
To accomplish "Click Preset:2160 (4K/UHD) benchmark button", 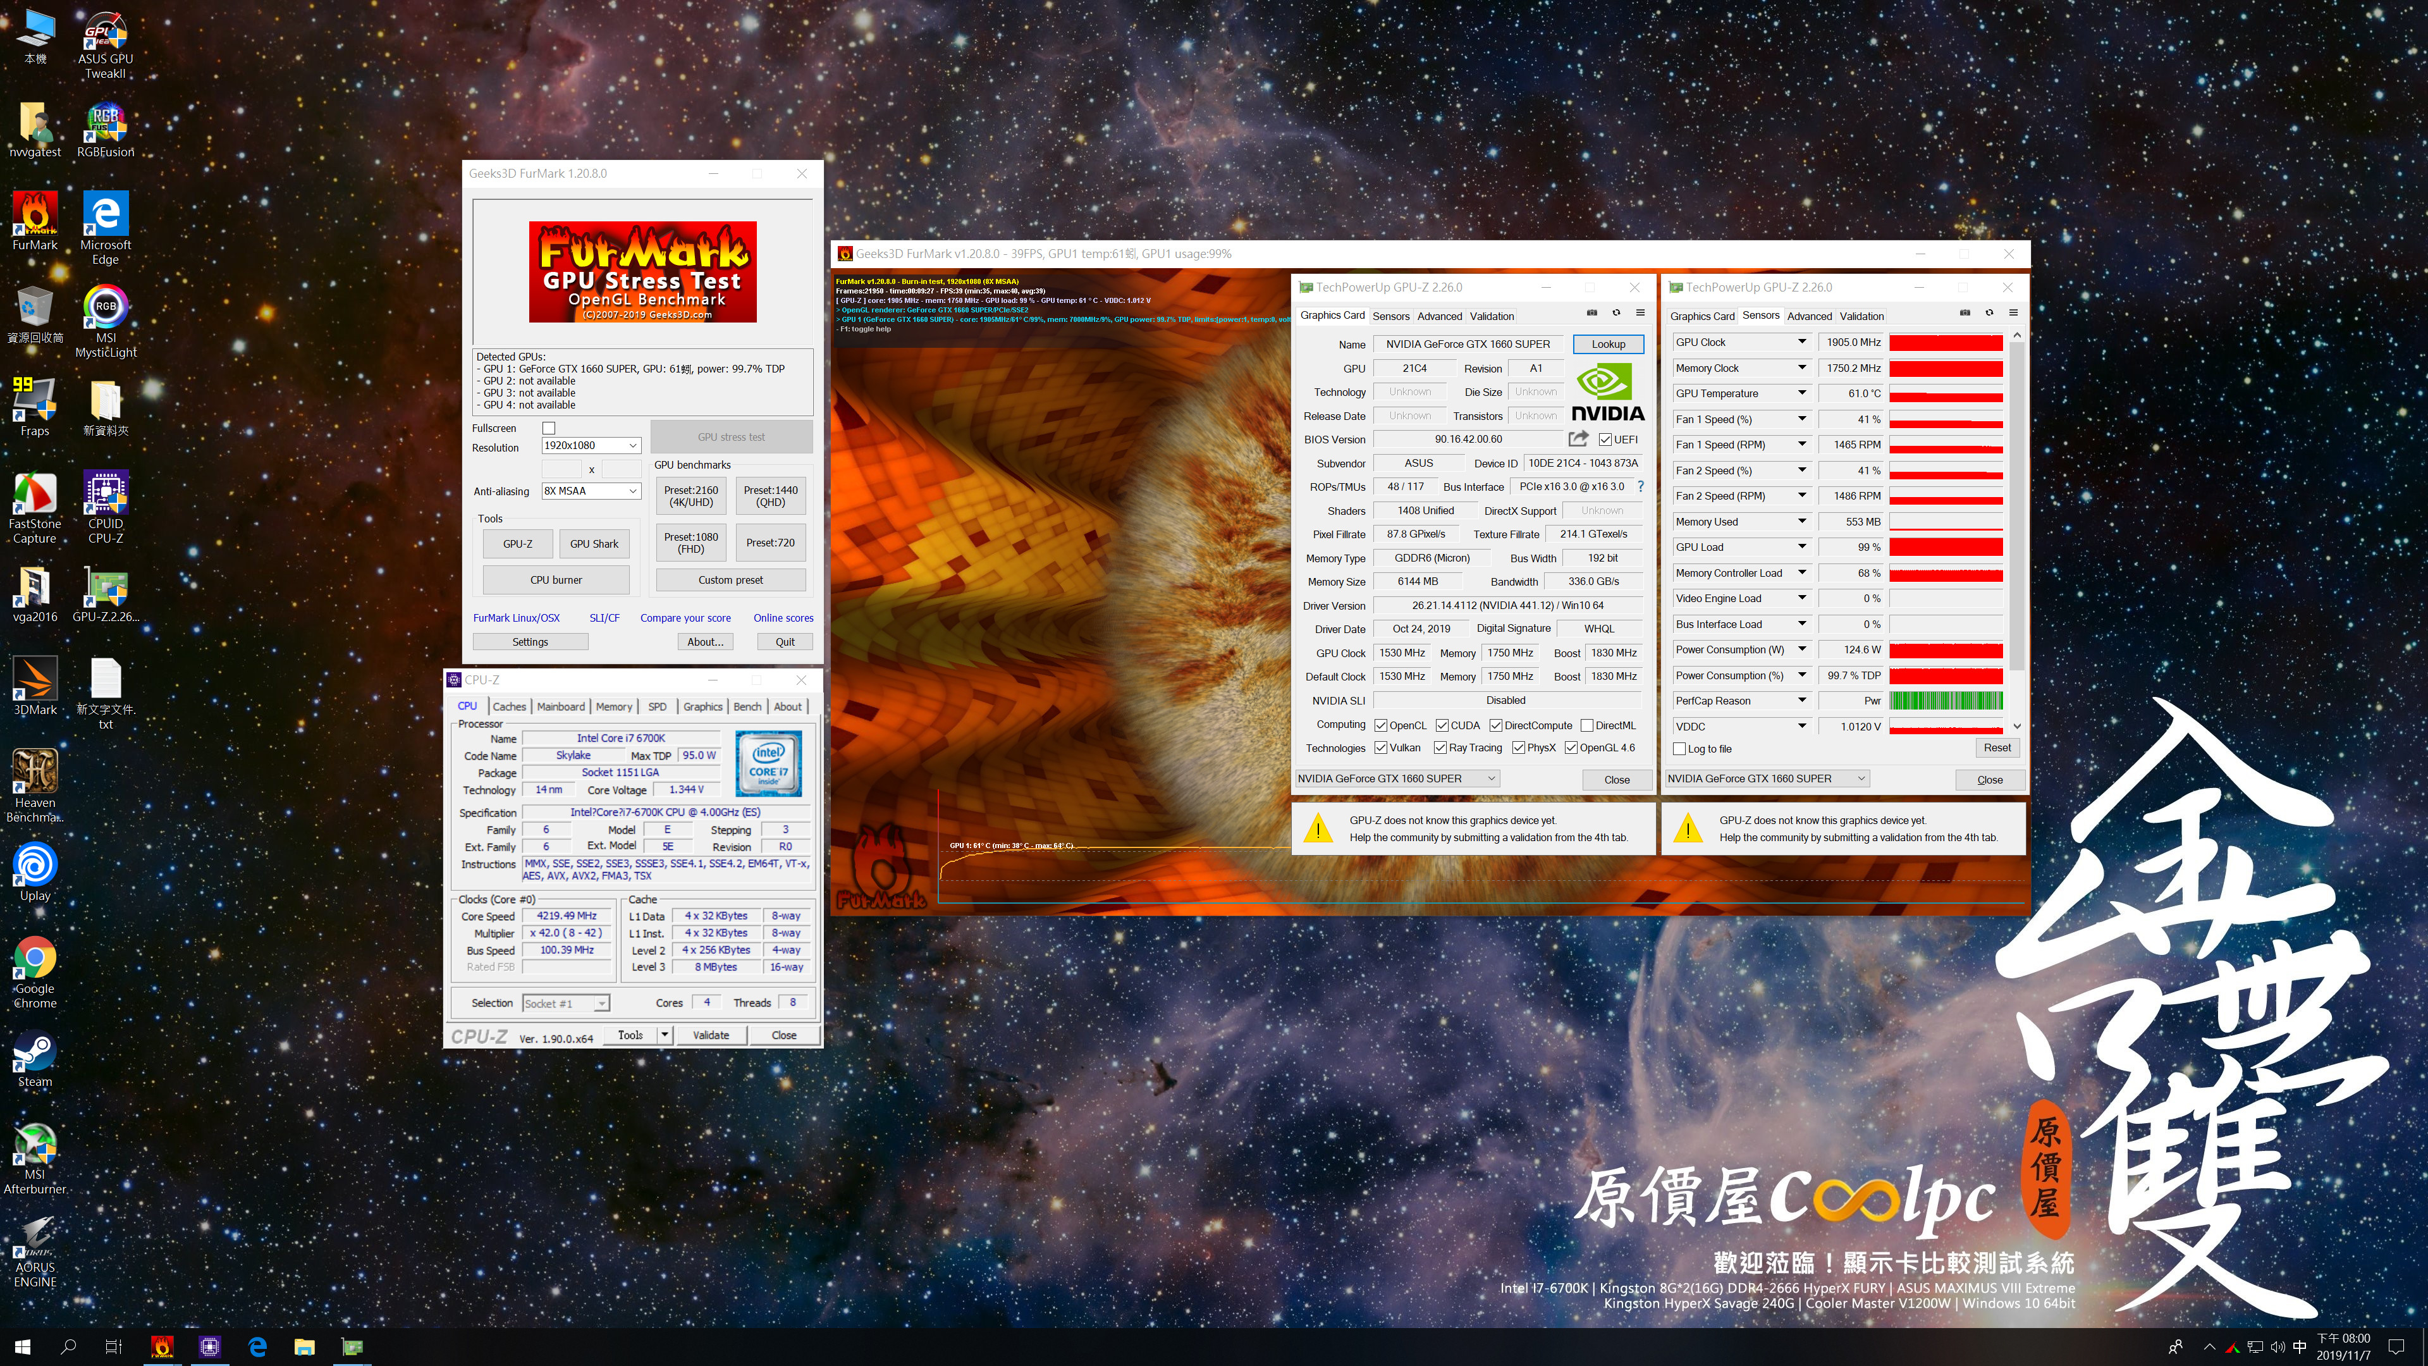I will click(691, 496).
